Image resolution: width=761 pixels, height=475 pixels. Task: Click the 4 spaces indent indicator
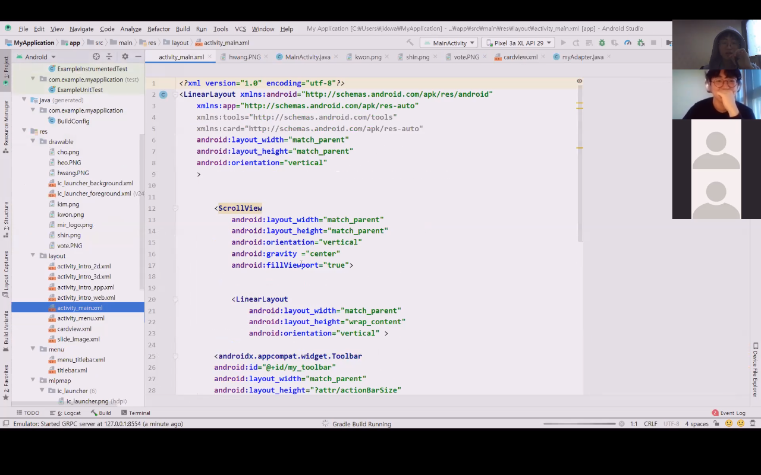tap(697, 424)
